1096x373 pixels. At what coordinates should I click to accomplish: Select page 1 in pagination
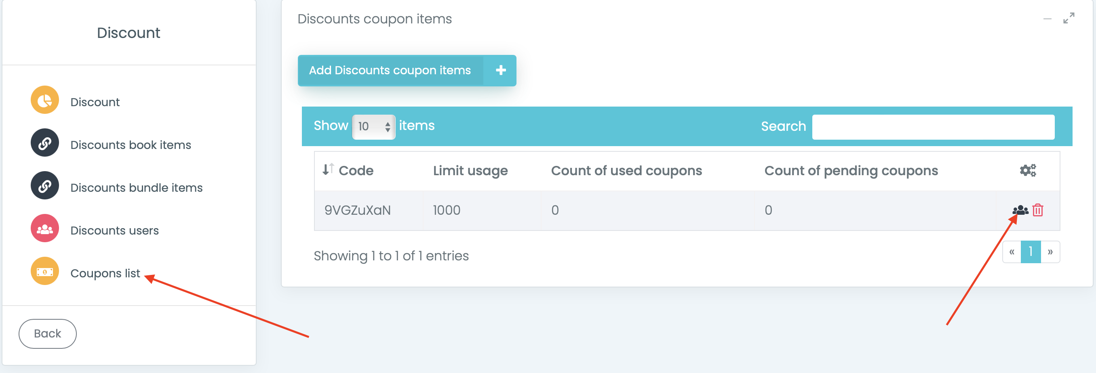point(1031,252)
